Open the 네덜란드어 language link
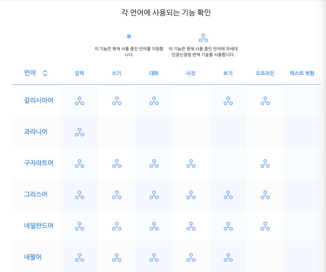Viewport: 326px width, 272px height. click(x=39, y=226)
